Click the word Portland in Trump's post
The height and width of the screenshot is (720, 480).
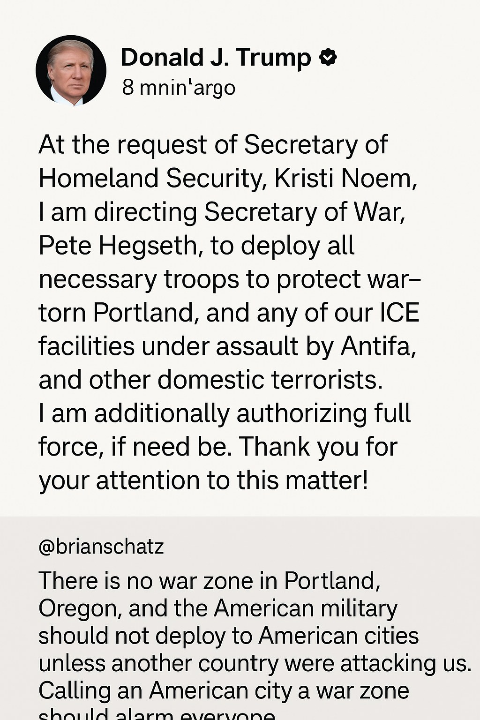[143, 313]
